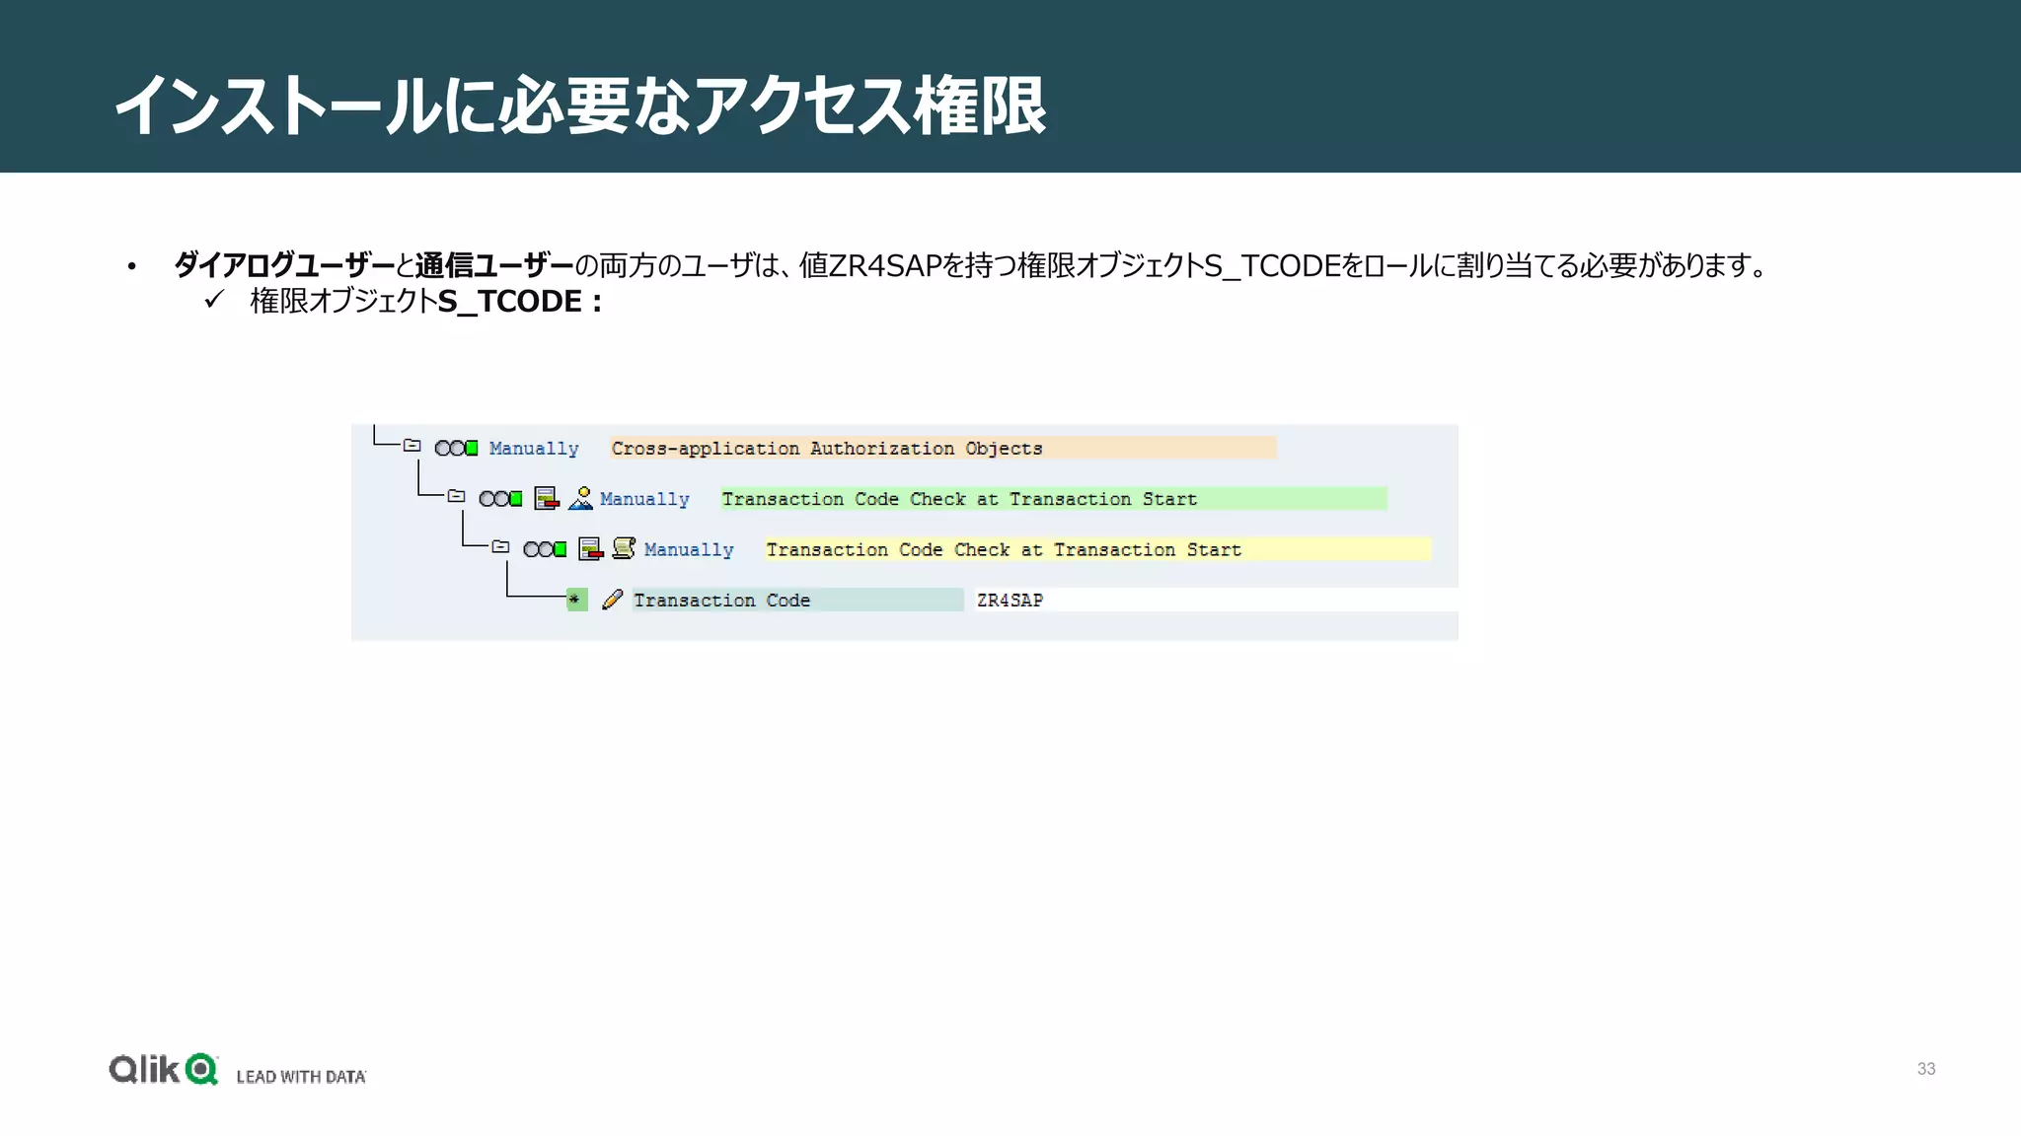
Task: Click the ZR4SAP value field
Action: [x=1216, y=600]
